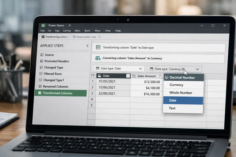236x157 pixels.
Task: Choose Whole Number from type list
Action: (x=183, y=93)
